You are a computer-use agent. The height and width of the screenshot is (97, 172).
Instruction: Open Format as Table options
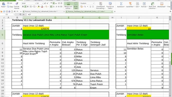(x=110, y=6)
